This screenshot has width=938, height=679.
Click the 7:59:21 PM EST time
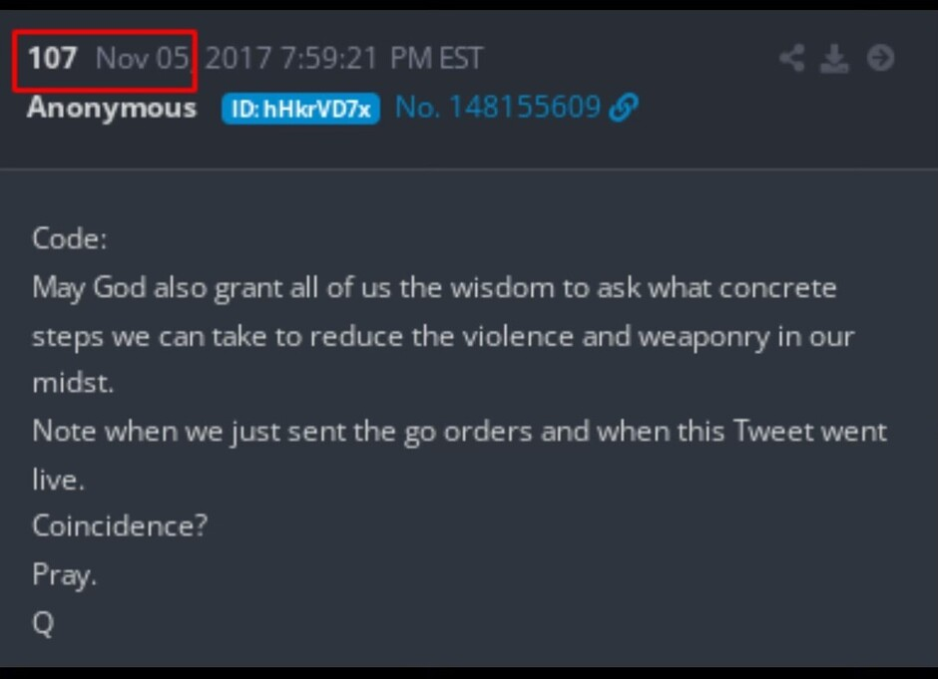tap(381, 59)
